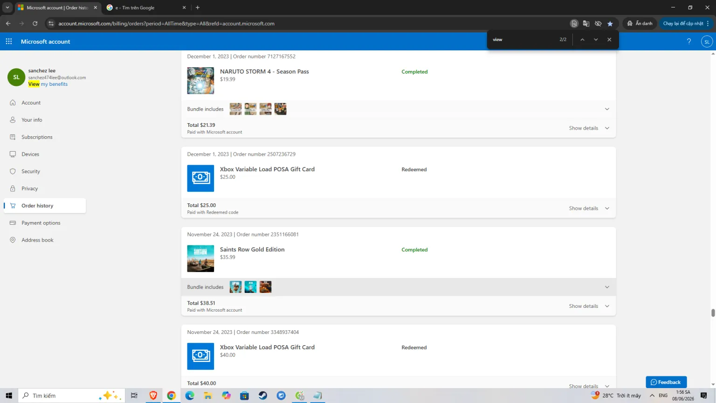716x403 pixels.
Task: Open the Microsoft app launcher grid
Action: 9,42
